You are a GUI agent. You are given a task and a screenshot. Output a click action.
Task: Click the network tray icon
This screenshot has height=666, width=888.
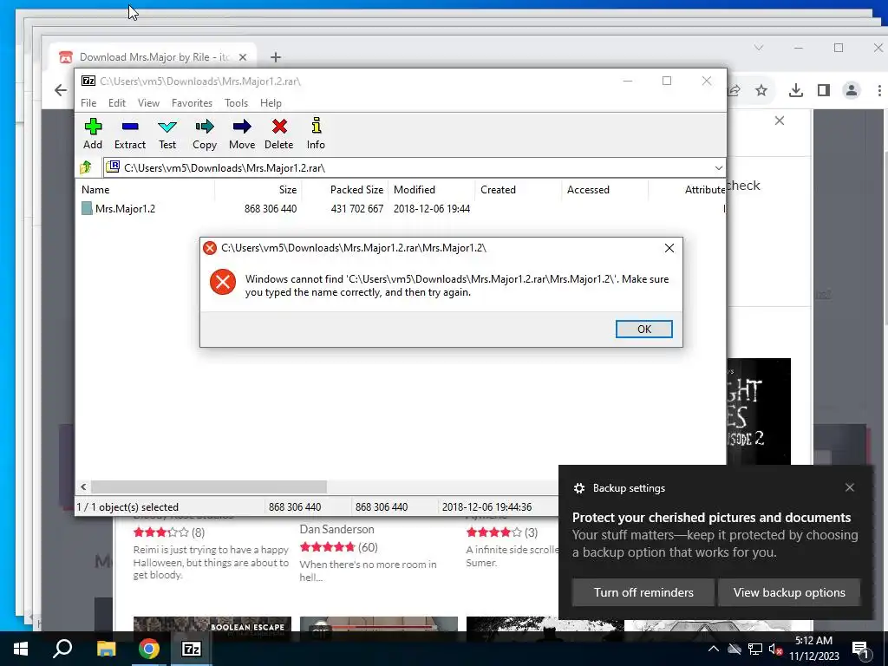[755, 649]
